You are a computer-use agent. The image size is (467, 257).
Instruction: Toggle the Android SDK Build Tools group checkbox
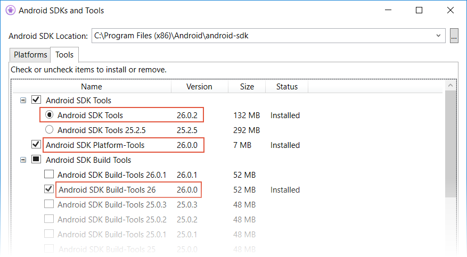point(36,160)
